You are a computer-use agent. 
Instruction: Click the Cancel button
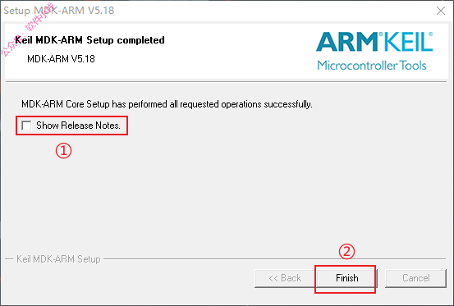(415, 278)
